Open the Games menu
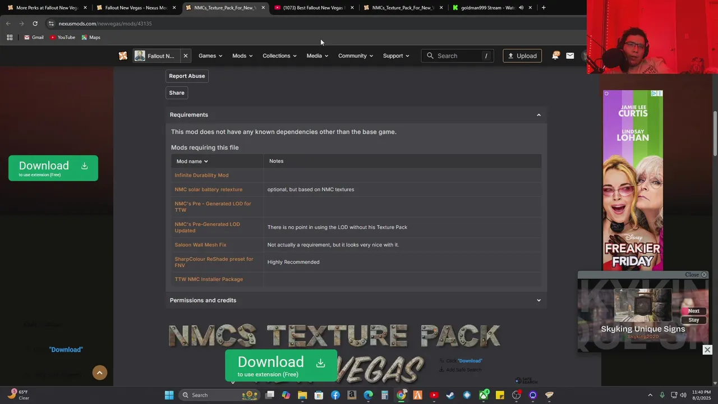718x404 pixels. [x=210, y=56]
